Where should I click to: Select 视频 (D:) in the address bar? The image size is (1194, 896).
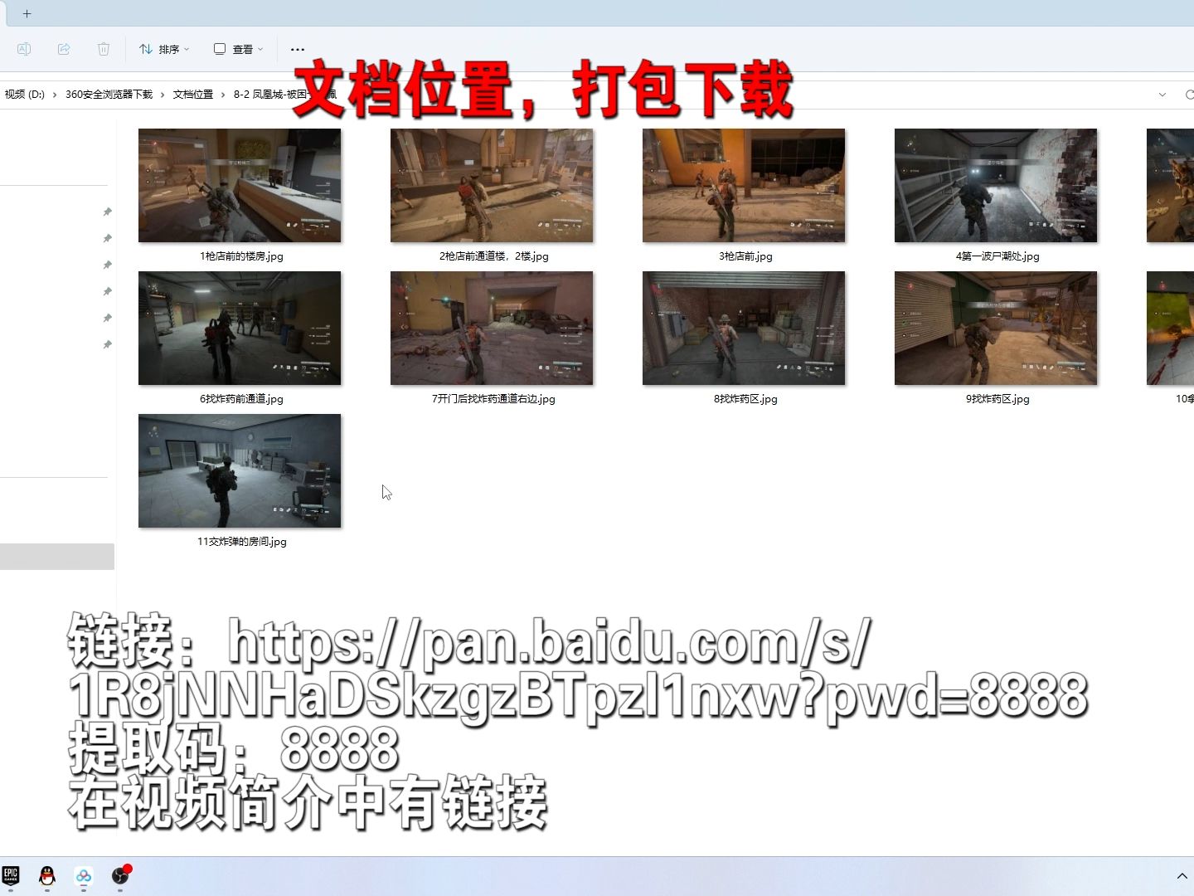click(x=25, y=95)
